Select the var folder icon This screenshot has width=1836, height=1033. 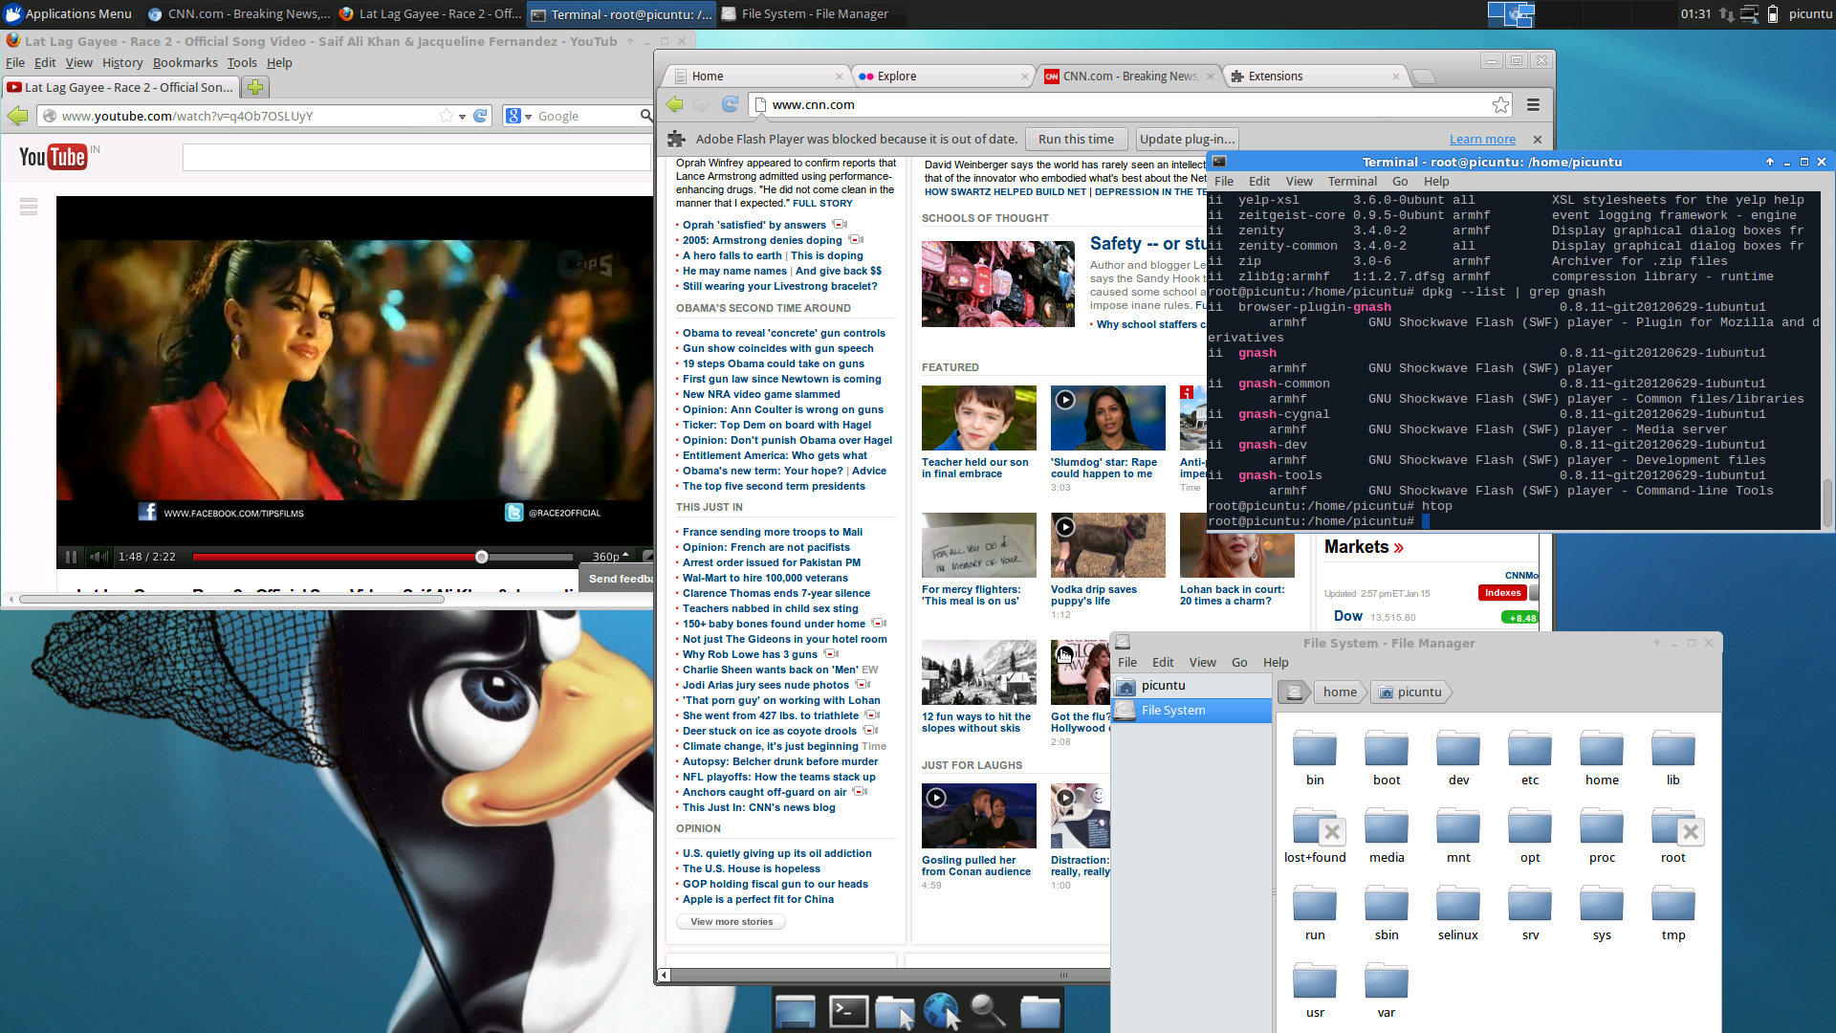(1387, 982)
